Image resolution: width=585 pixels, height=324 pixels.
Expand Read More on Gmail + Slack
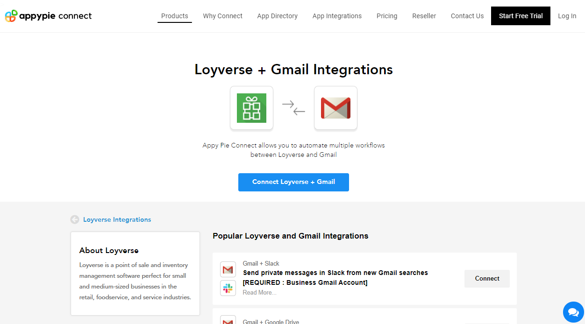259,293
